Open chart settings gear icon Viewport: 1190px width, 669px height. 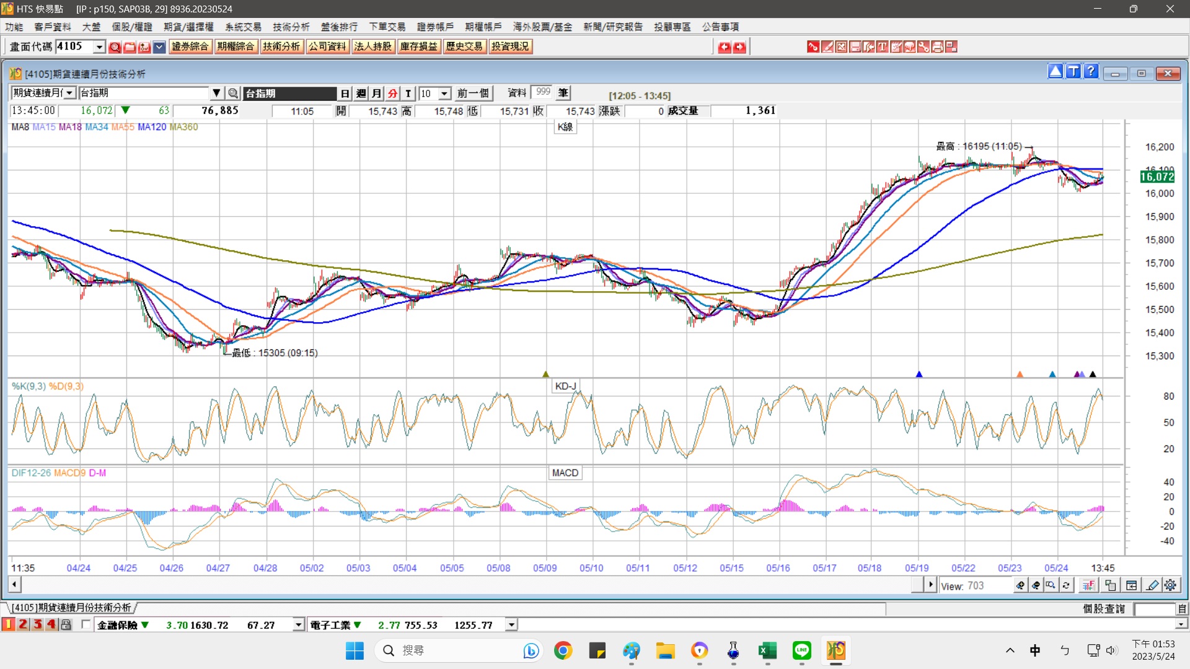(x=1170, y=585)
